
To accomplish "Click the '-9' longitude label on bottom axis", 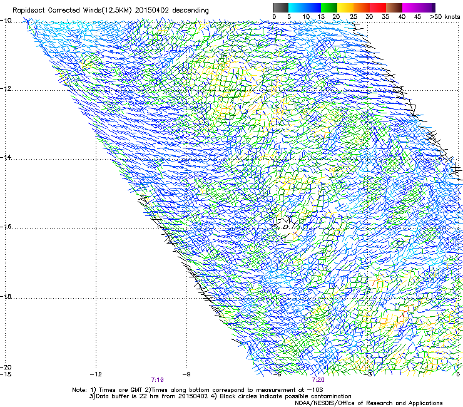I will point(186,374).
